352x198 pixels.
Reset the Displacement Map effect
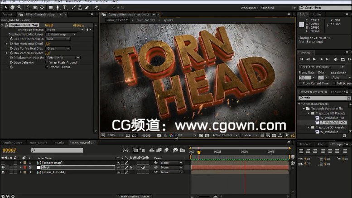48,25
